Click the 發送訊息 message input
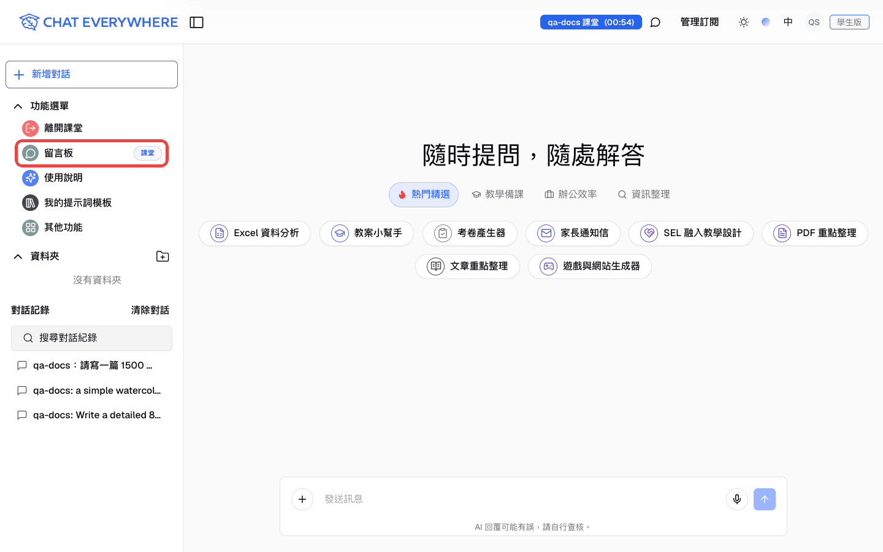The width and height of the screenshot is (883, 552). [x=520, y=499]
